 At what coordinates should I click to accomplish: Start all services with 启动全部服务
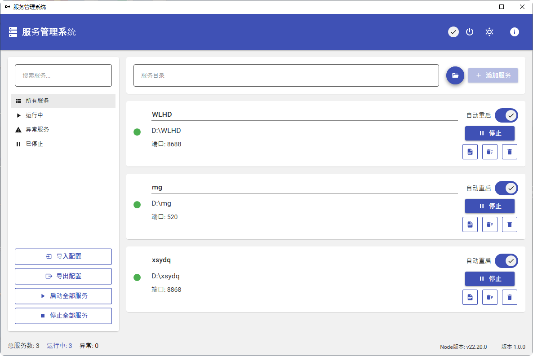(x=63, y=296)
